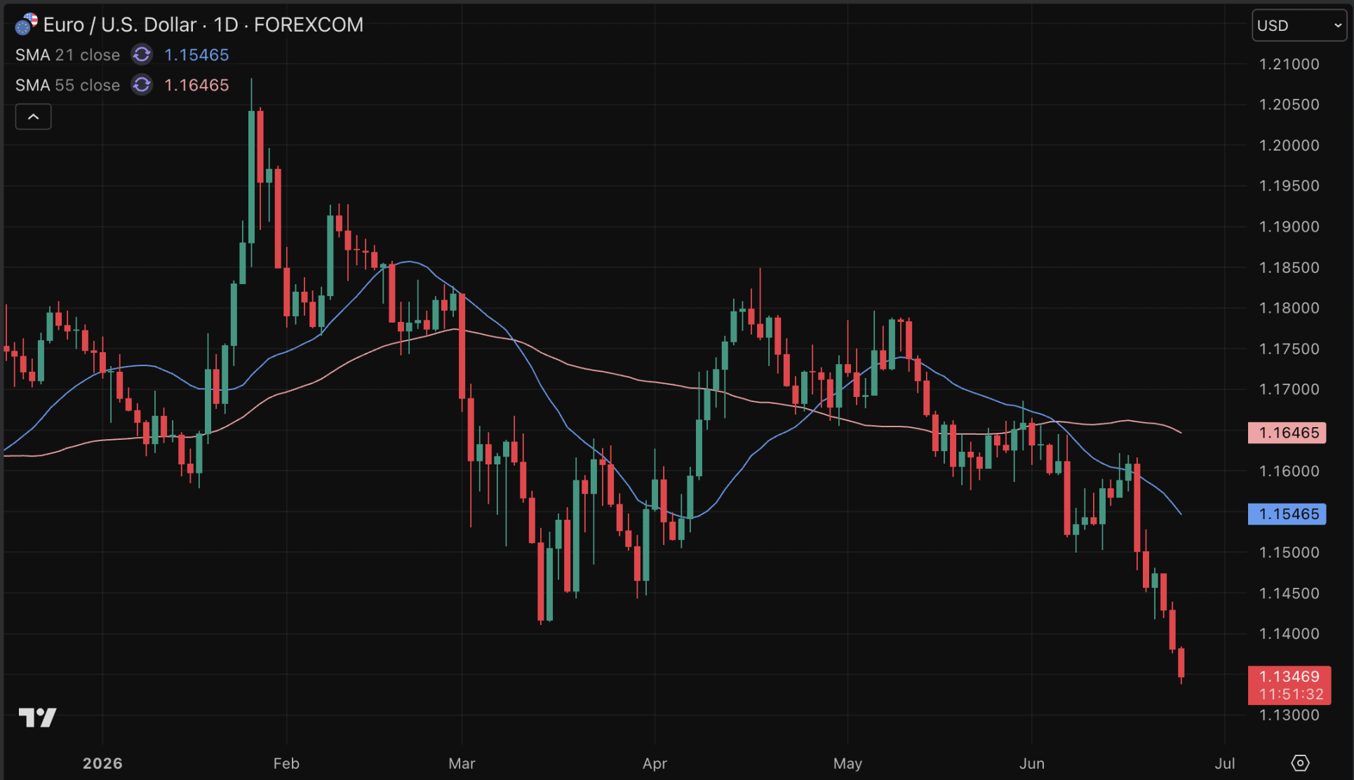Select the SMA 21 close indicator label
Viewport: 1354px width, 780px height.
tap(67, 55)
